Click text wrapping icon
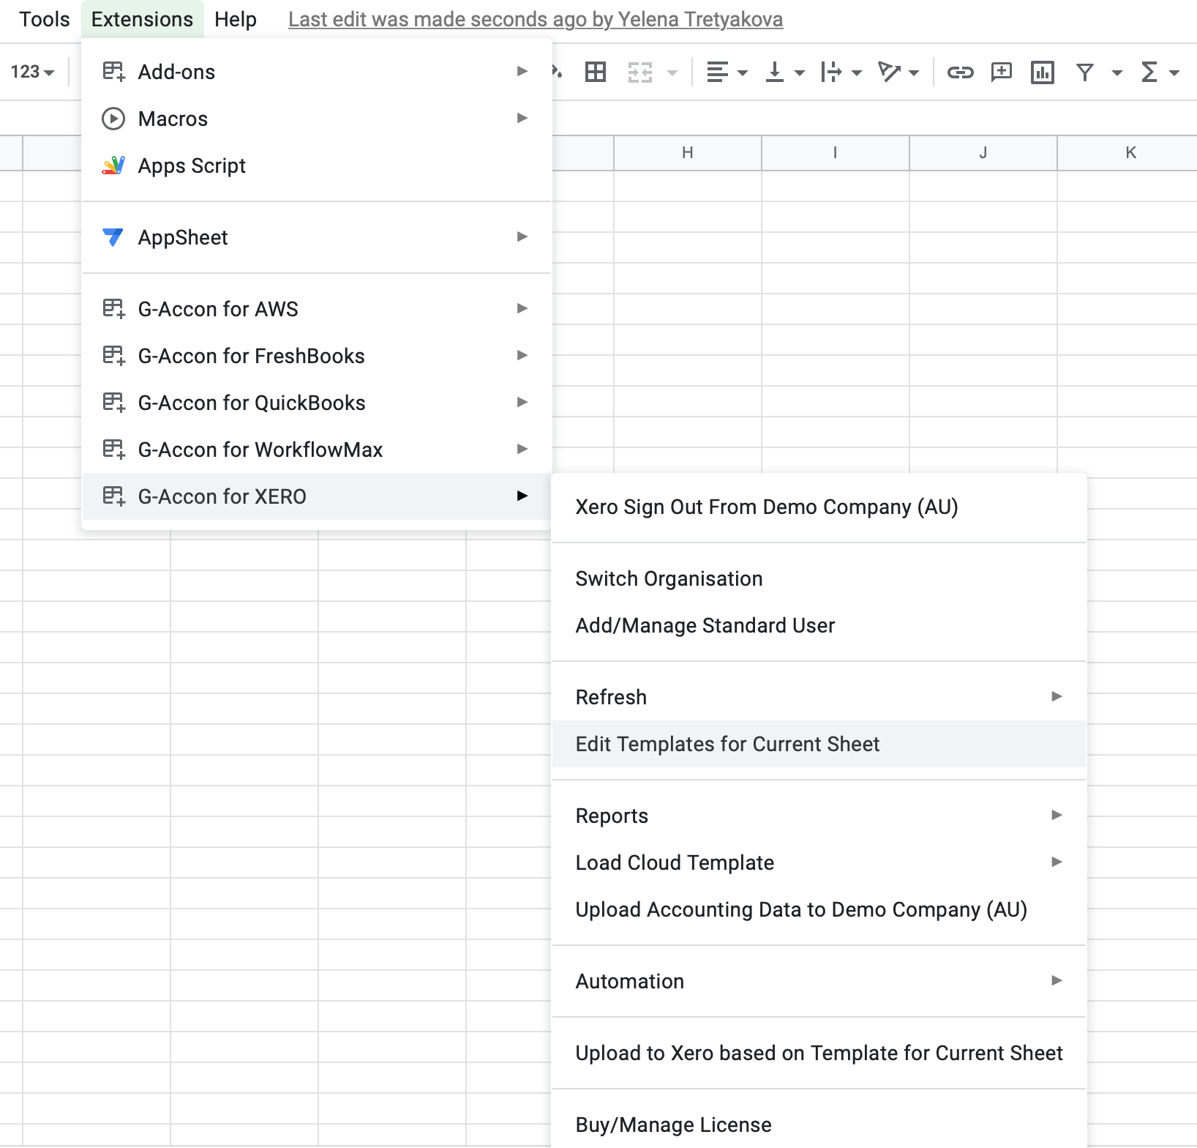 tap(831, 72)
